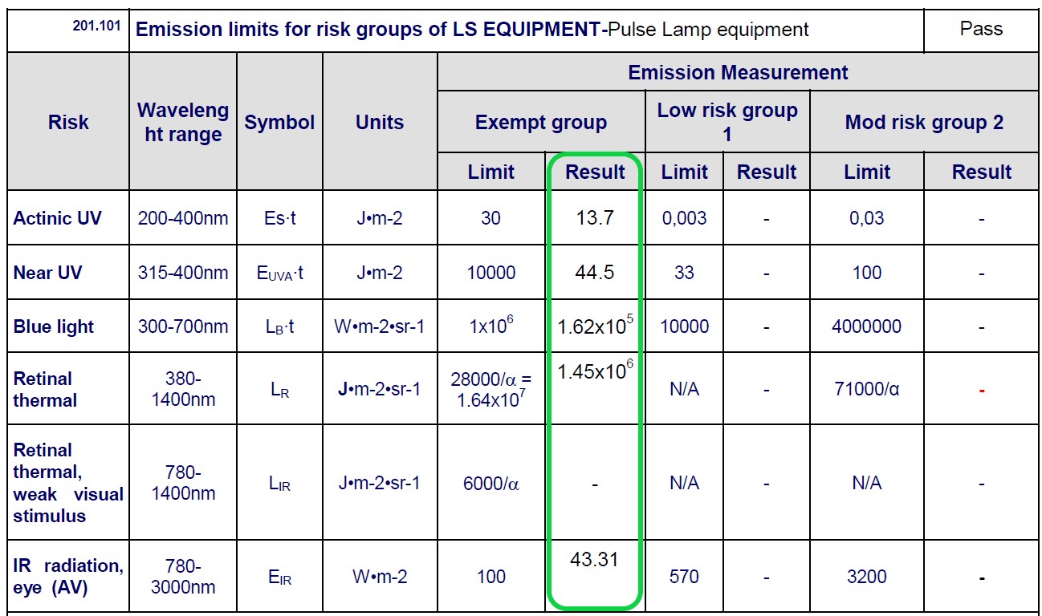The height and width of the screenshot is (616, 1042).
Task: Click the result value 1.62x10^5
Action: coord(596,325)
